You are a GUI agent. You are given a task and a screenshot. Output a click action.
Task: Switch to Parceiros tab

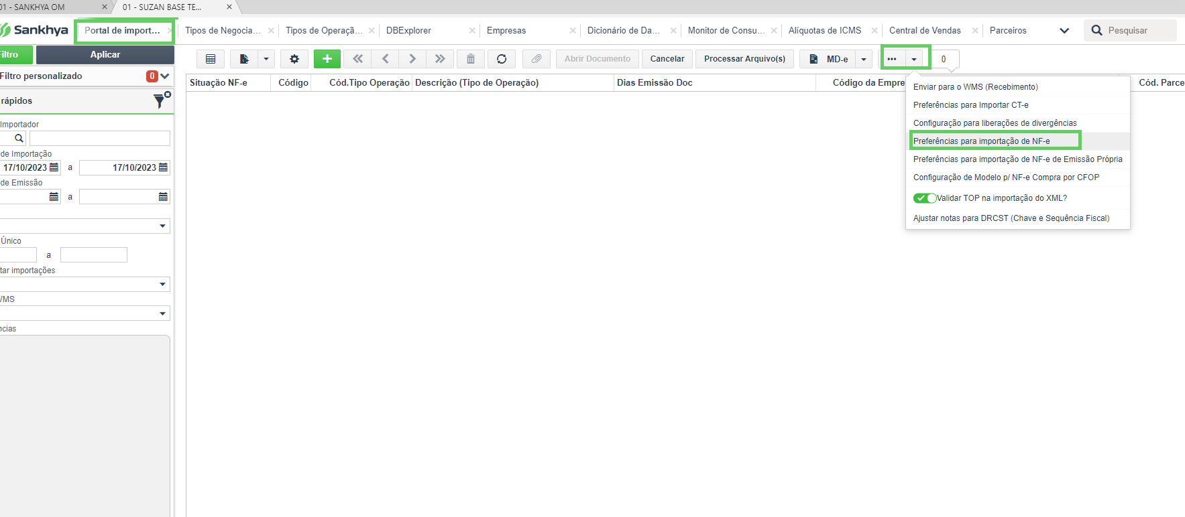1008,31
